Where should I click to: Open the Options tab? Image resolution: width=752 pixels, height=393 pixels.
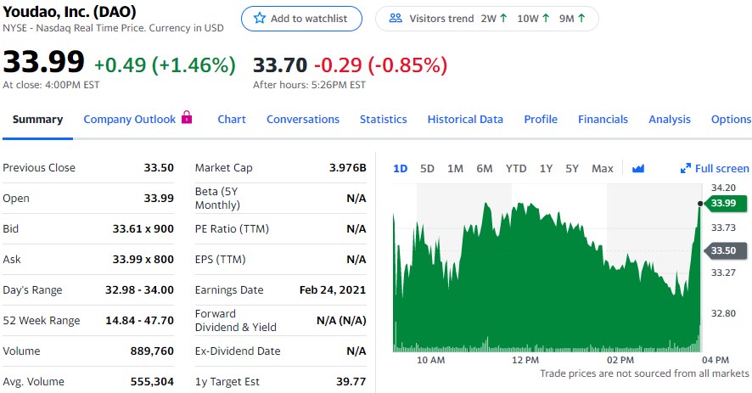(731, 120)
